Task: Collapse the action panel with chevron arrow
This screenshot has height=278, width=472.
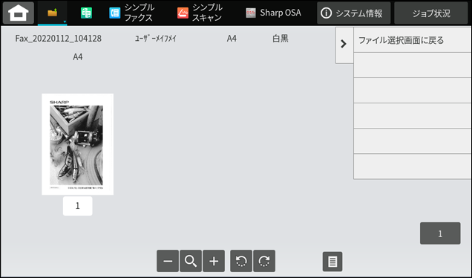Action: 344,45
